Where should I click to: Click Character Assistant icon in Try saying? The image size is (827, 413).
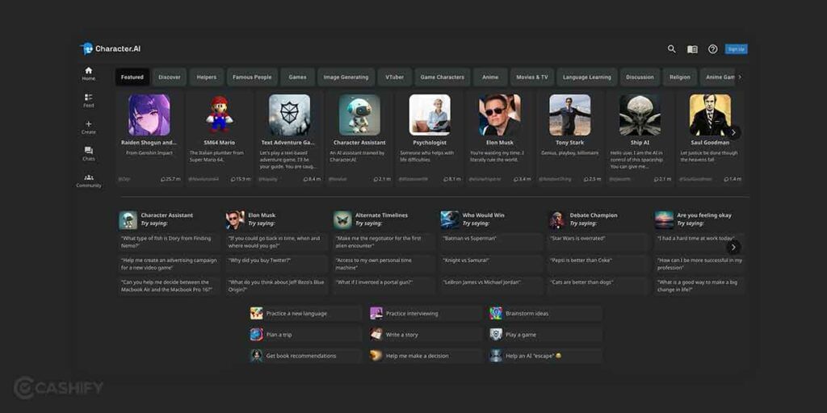pyautogui.click(x=128, y=219)
